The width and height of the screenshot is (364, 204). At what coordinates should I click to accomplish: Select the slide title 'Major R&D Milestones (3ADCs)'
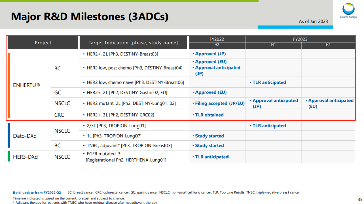[x=90, y=17]
